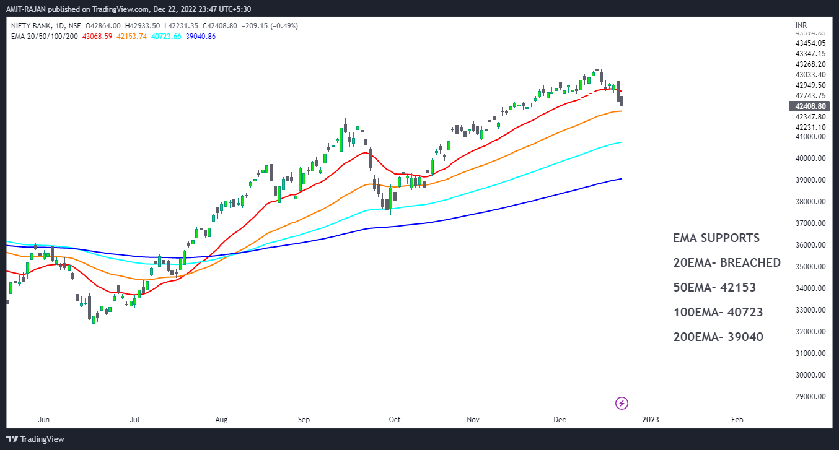The height and width of the screenshot is (450, 839).
Task: Select the open value O42864.00
Action: tap(103, 26)
